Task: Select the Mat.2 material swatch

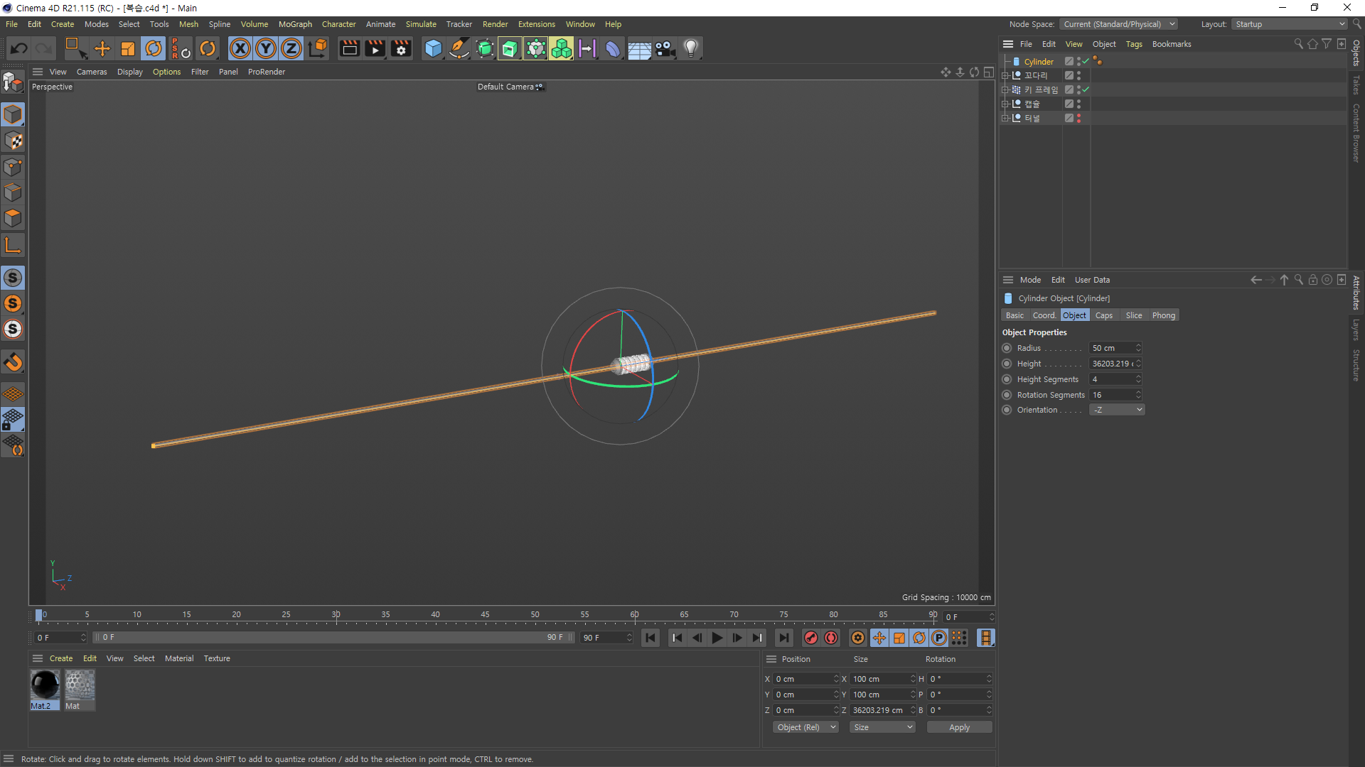Action: pyautogui.click(x=45, y=686)
